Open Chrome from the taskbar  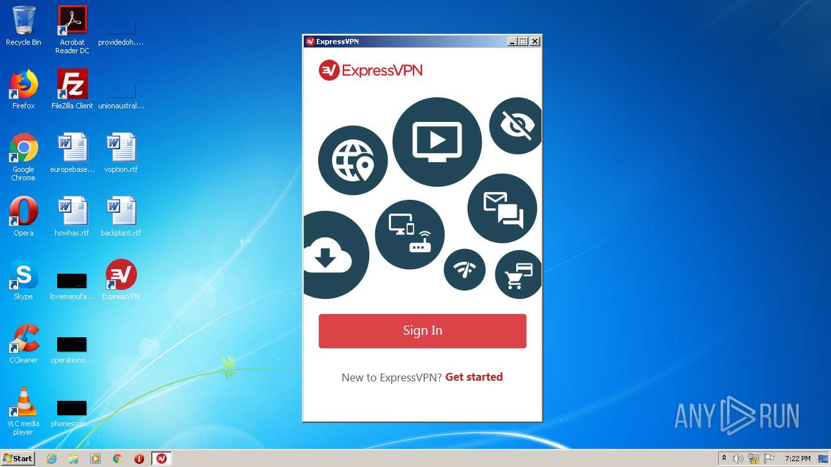118,459
